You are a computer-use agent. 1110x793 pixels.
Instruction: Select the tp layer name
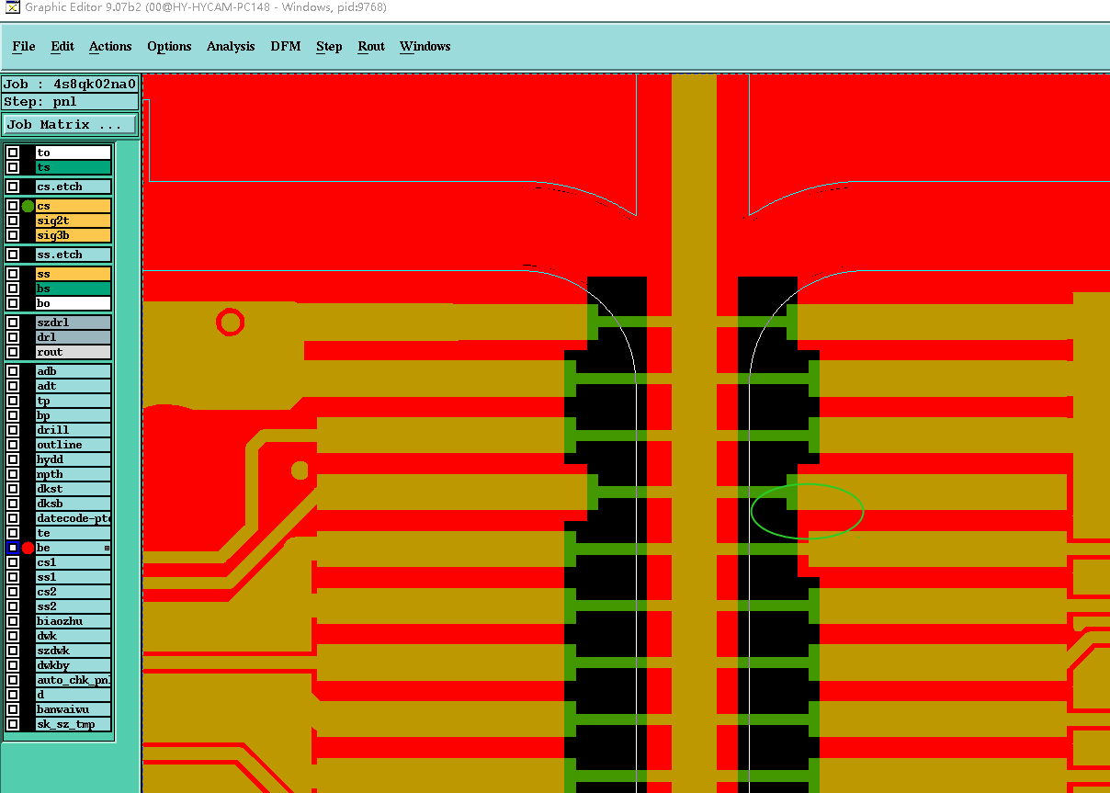pos(73,401)
